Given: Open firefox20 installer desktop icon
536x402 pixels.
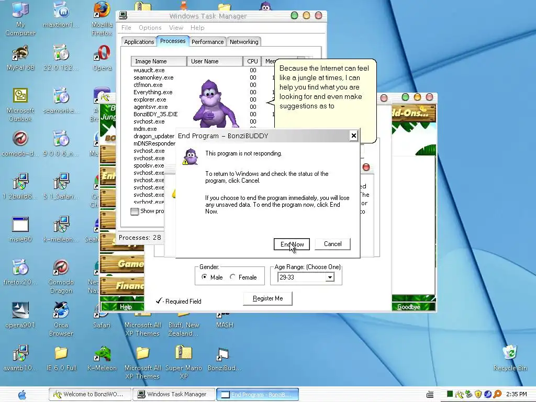Looking at the screenshot, I should click(x=20, y=272).
